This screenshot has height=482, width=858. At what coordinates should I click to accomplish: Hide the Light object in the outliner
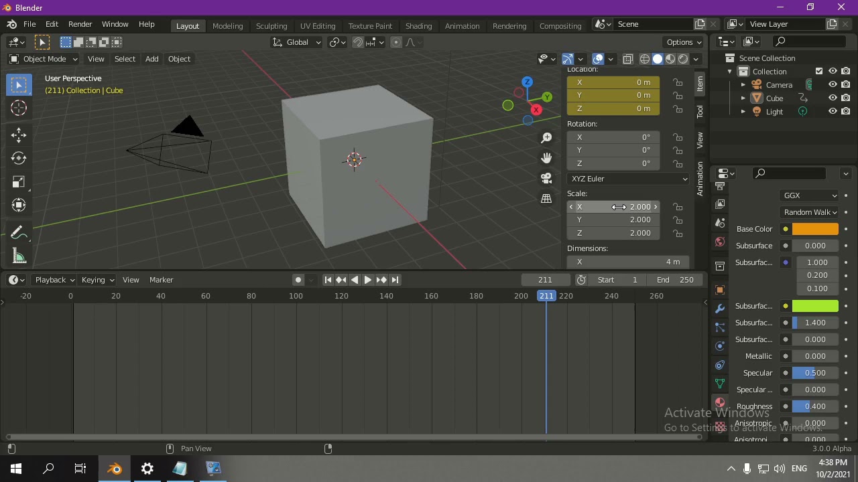pos(833,111)
